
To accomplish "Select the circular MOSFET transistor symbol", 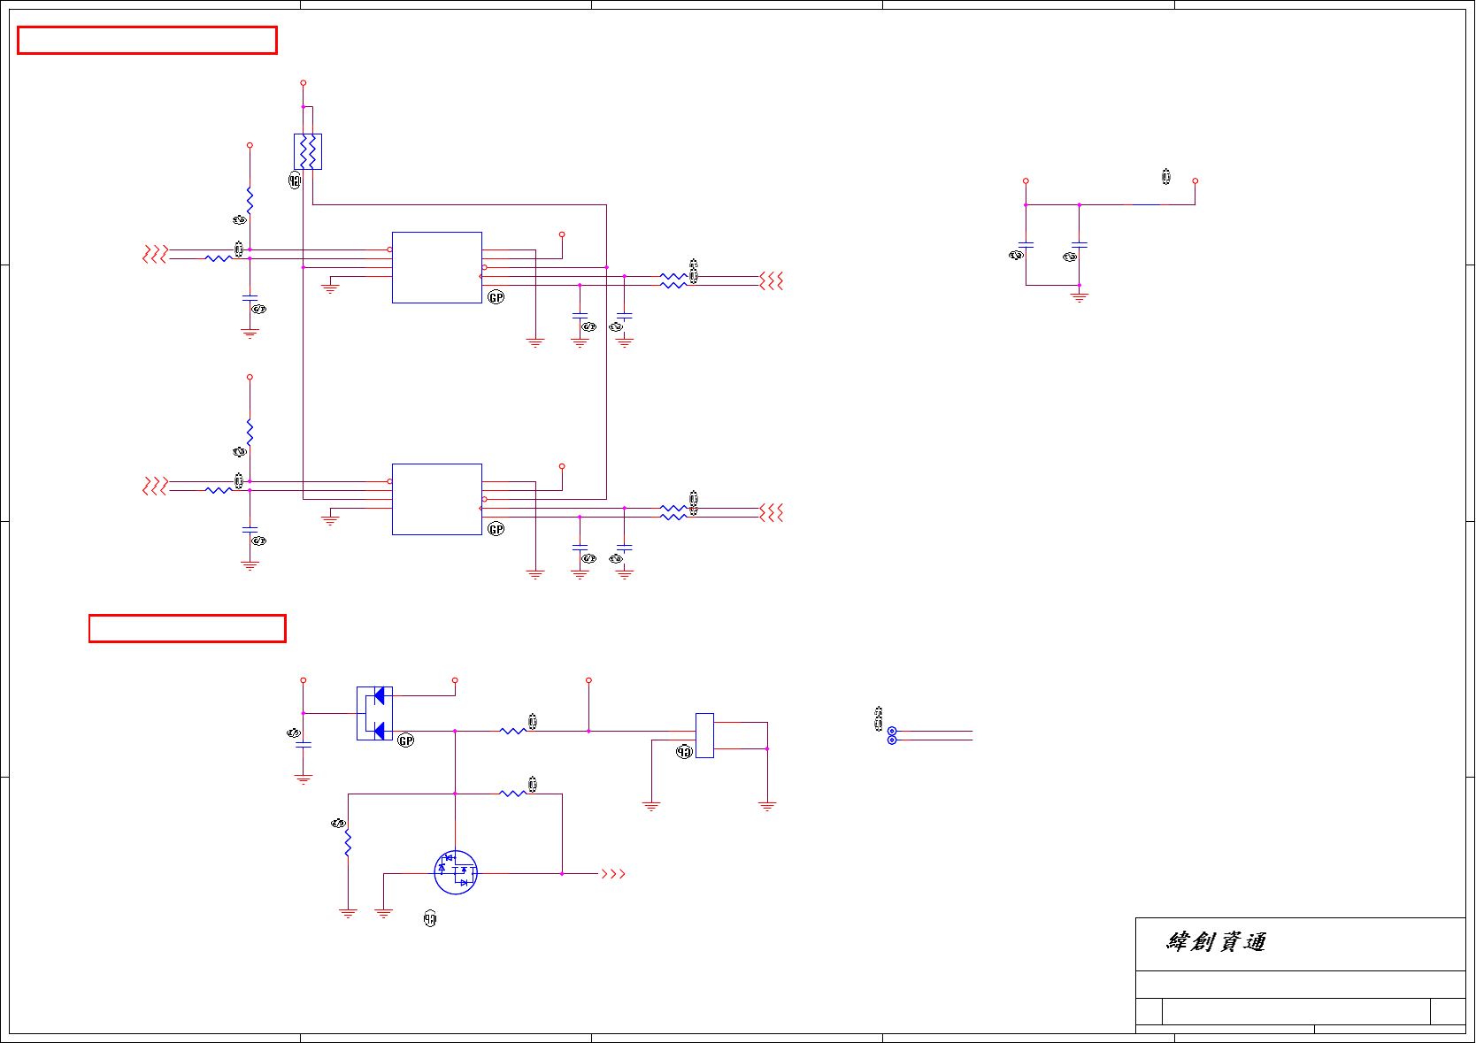I will (x=456, y=873).
